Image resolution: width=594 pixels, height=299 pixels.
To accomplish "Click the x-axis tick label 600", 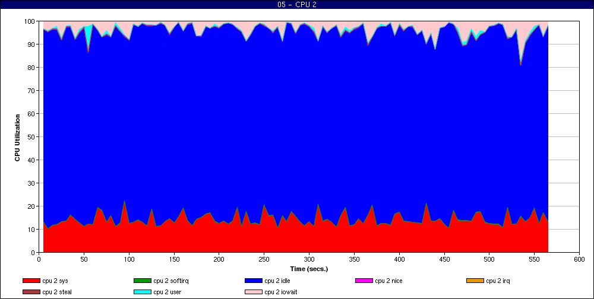I will point(579,259).
